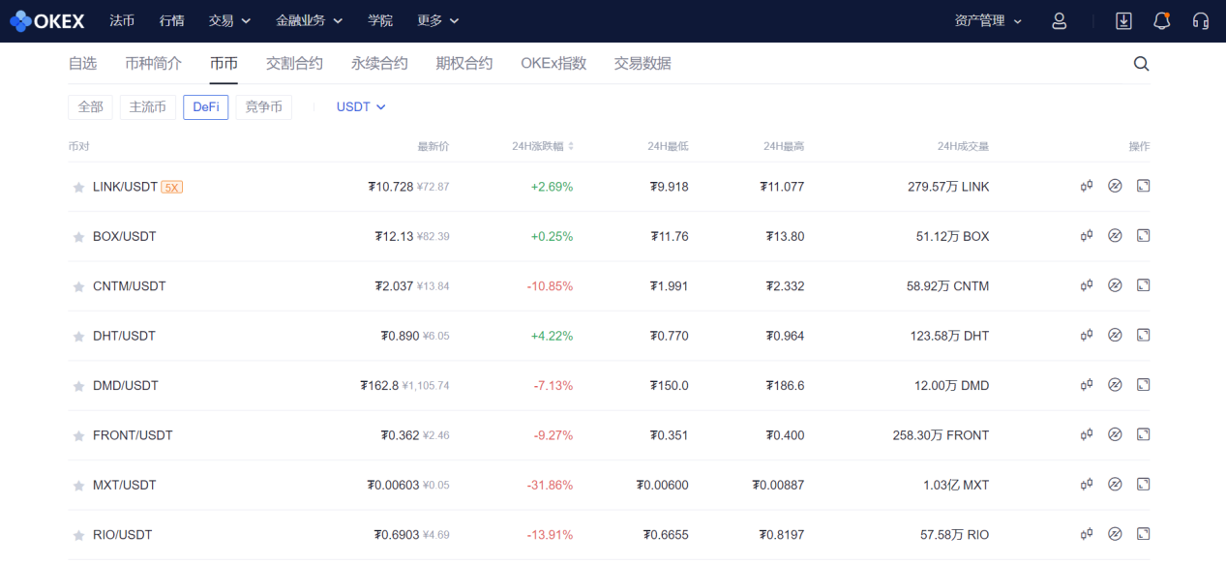Click the +4.22% change value

click(552, 336)
